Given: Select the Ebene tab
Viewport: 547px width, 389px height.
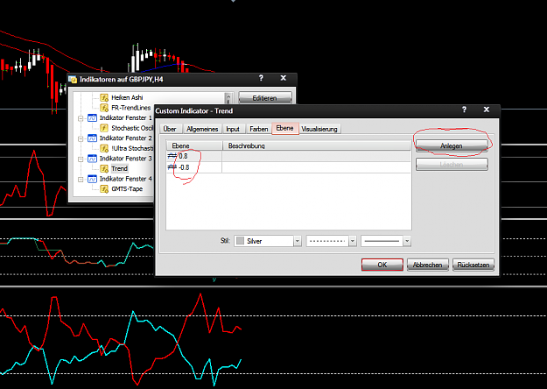Looking at the screenshot, I should pos(285,128).
